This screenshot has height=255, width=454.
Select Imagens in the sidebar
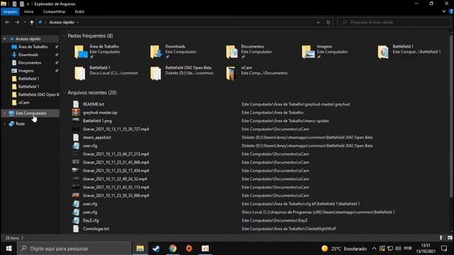click(26, 71)
